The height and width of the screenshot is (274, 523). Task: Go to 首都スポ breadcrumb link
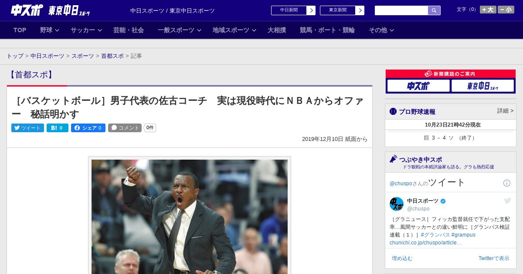tap(112, 56)
